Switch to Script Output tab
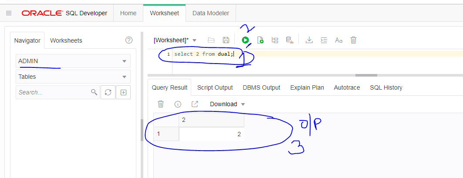The height and width of the screenshot is (178, 463). tap(215, 87)
